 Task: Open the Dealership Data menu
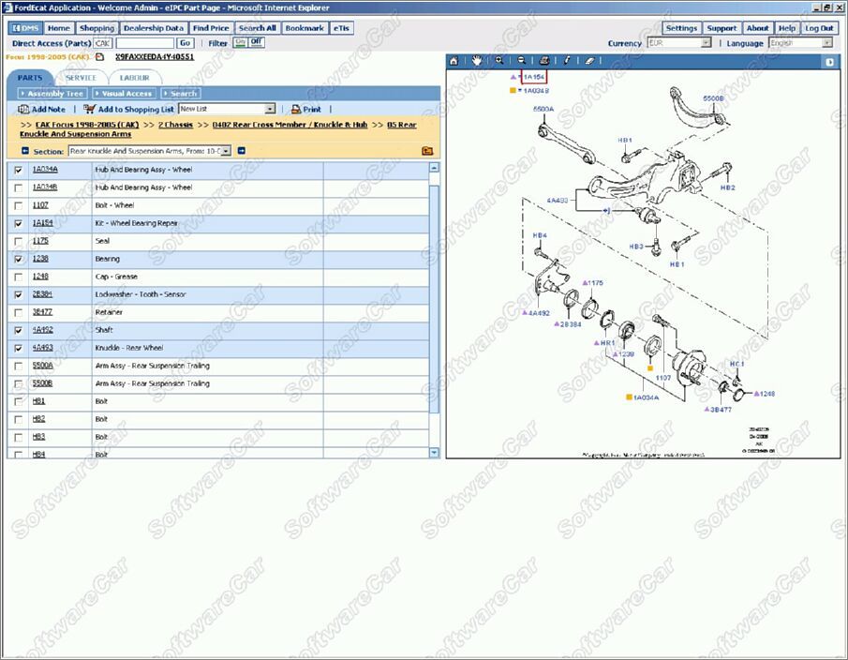tap(154, 28)
